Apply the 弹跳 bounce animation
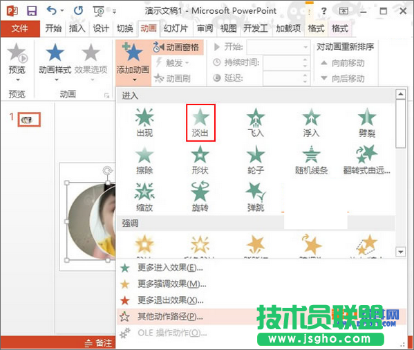The width and height of the screenshot is (414, 350). coord(256,197)
